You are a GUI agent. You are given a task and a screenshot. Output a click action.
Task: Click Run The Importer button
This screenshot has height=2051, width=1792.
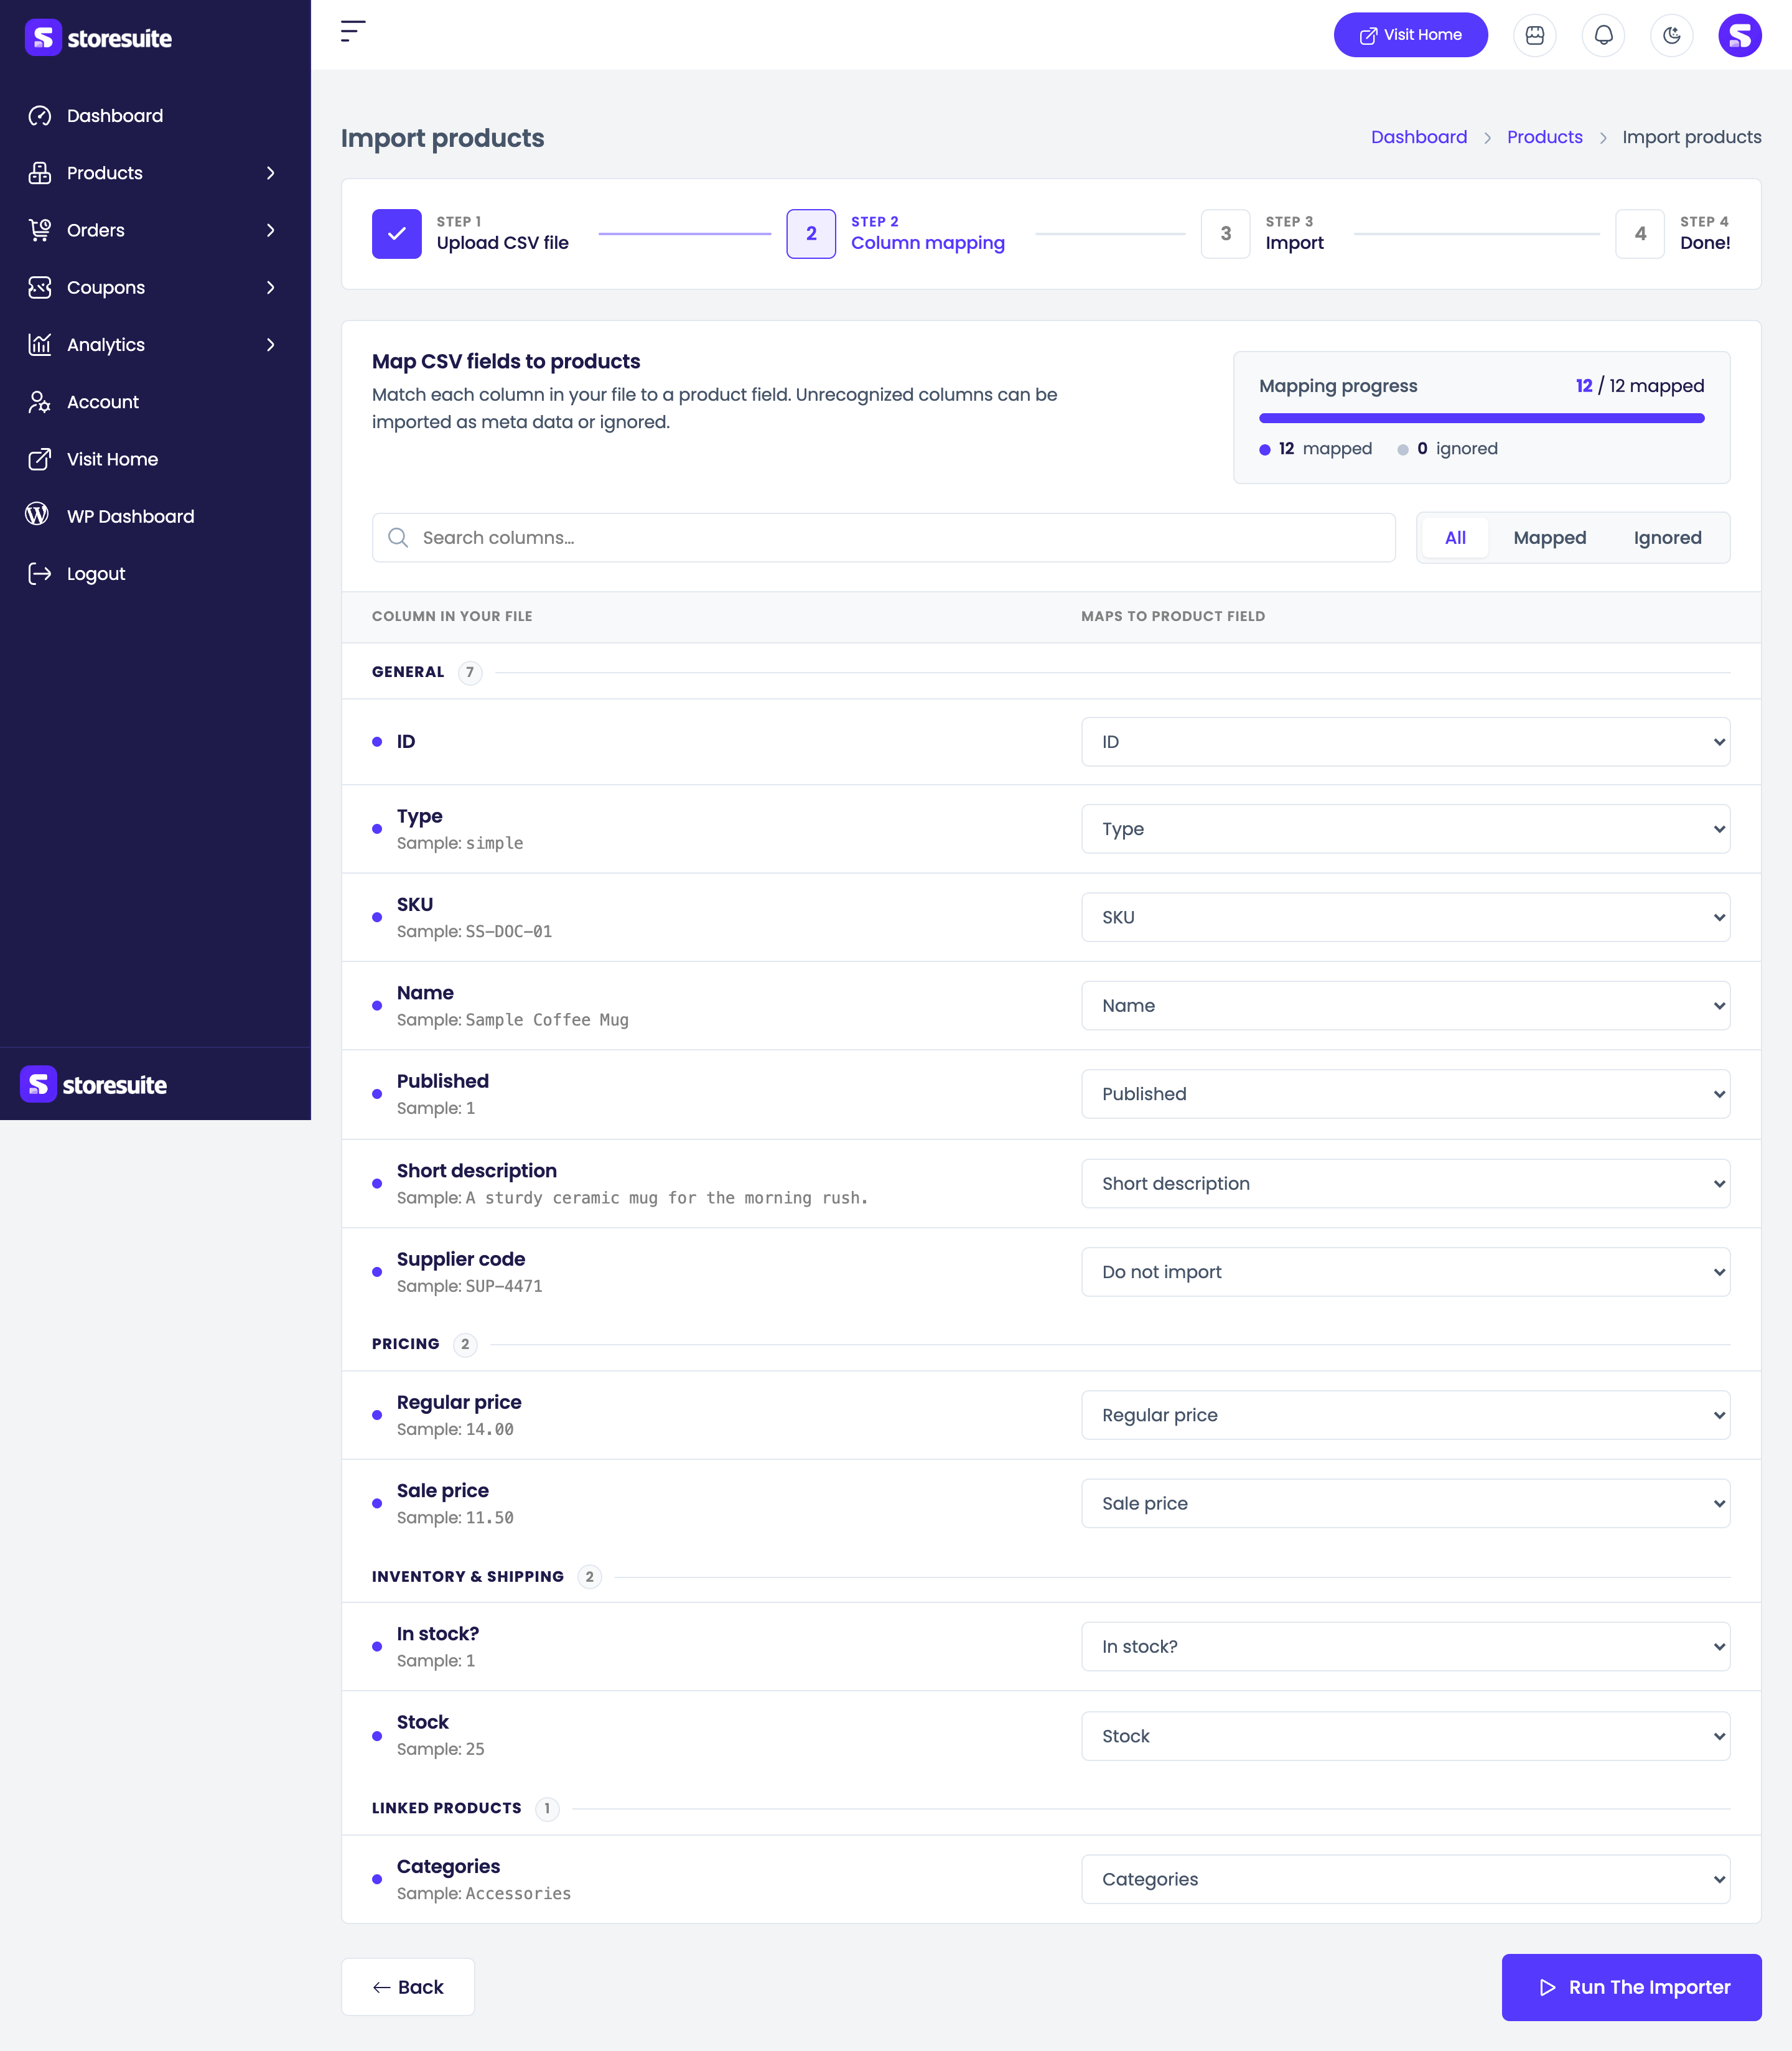(1631, 1987)
